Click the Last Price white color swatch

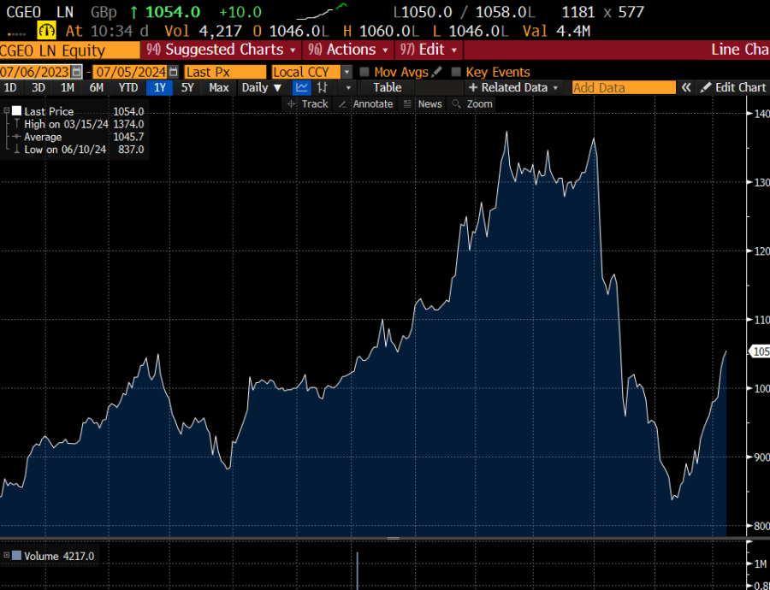coord(16,111)
